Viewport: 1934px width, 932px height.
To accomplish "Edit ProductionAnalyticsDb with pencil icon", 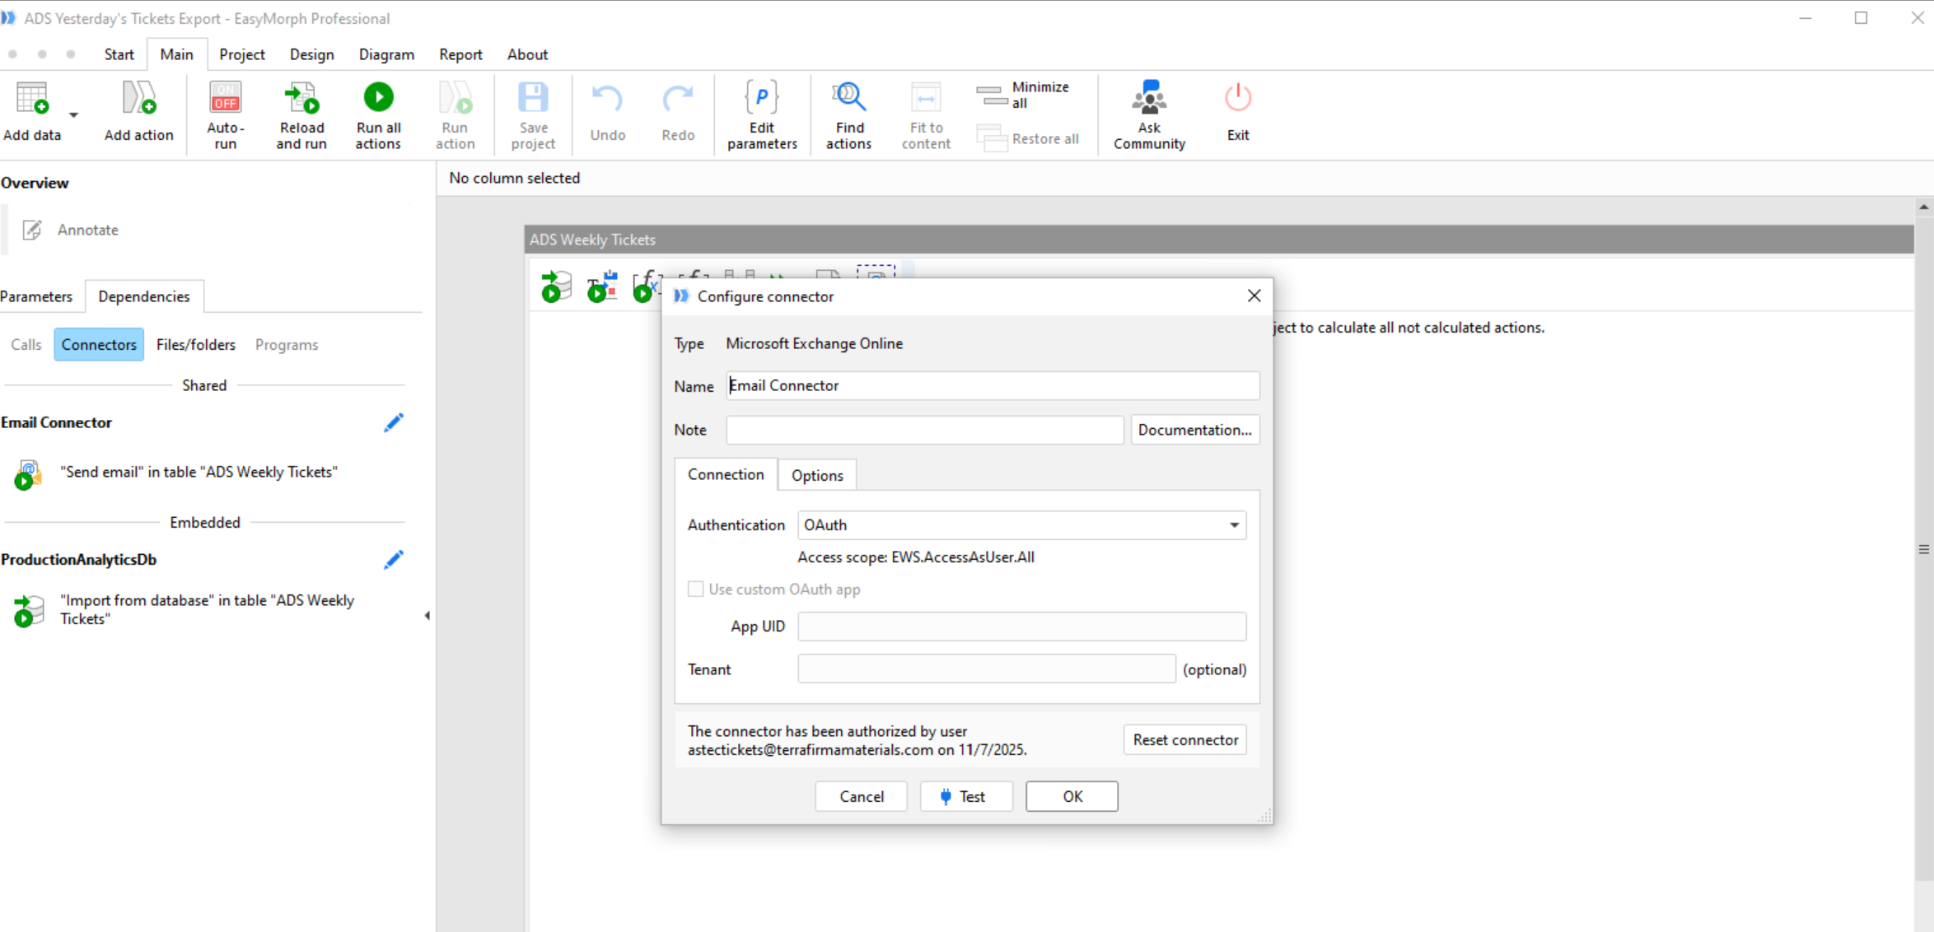I will (394, 560).
